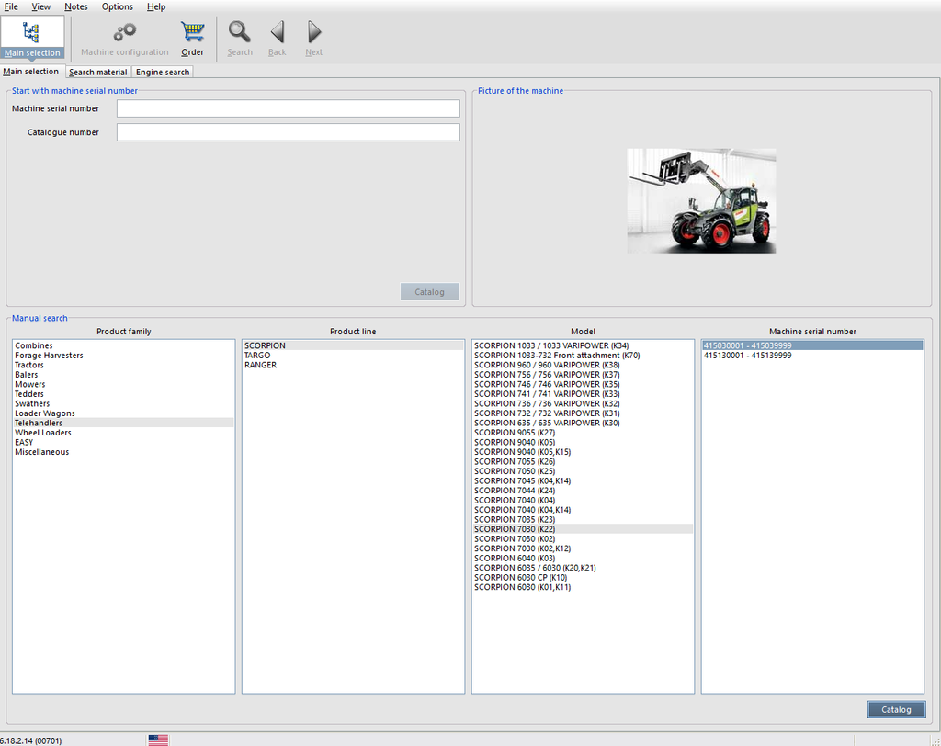Open the Options menu
Image resolution: width=941 pixels, height=746 pixels.
tap(117, 6)
